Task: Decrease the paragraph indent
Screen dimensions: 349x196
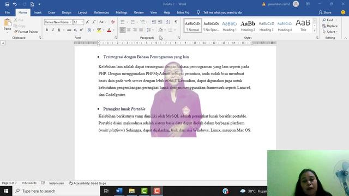Action: [x=154, y=22]
